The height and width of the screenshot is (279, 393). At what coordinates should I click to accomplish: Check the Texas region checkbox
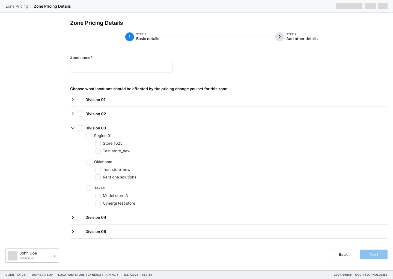[89, 188]
